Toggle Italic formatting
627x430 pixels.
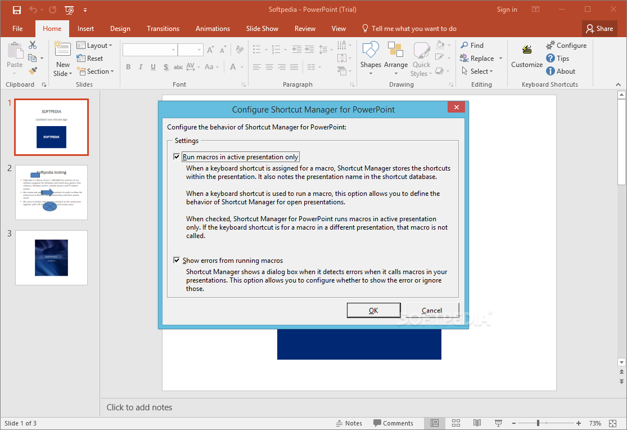point(141,67)
